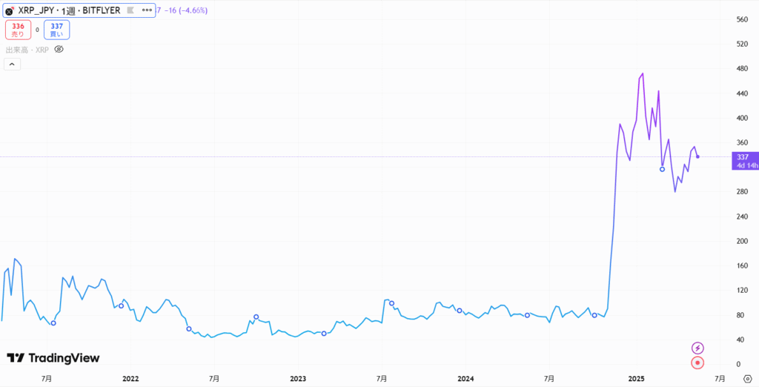759x387 pixels.
Task: Collapse the indicator legend with chevron button
Action: click(12, 64)
